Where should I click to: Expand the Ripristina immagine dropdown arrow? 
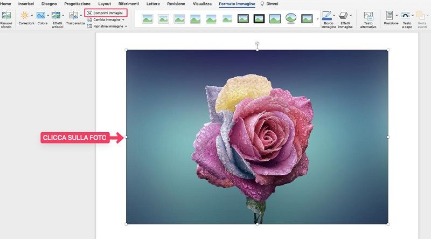(x=126, y=26)
